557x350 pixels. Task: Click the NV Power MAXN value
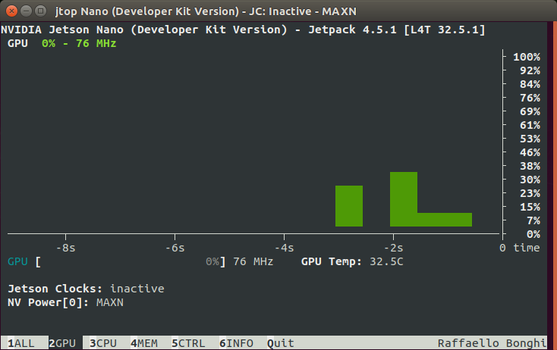[110, 302]
